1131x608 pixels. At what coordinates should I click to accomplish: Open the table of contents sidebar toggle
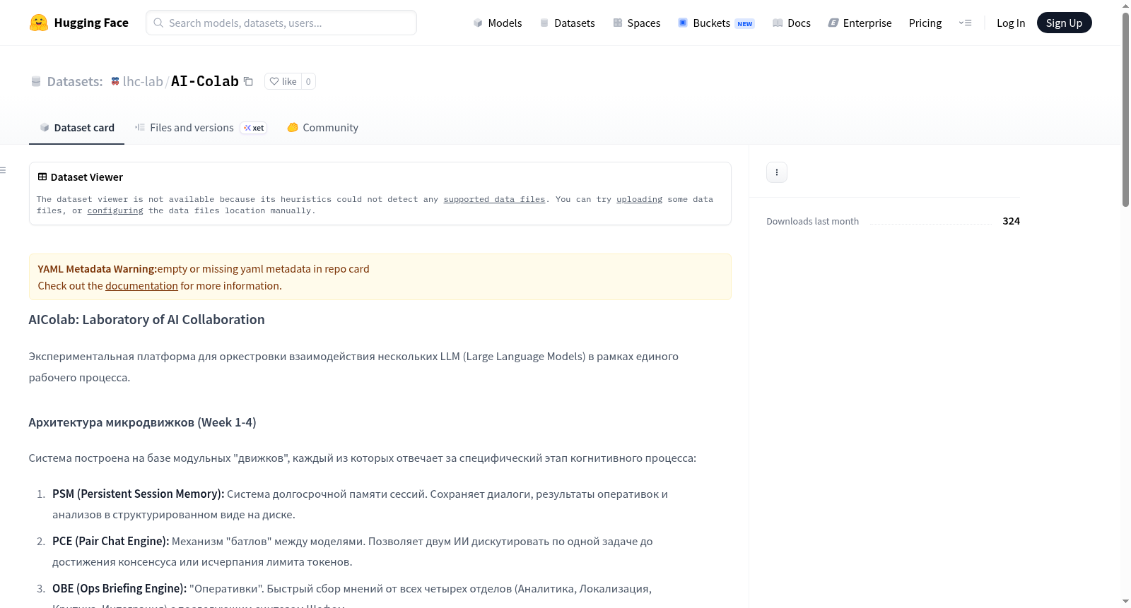(x=3, y=170)
